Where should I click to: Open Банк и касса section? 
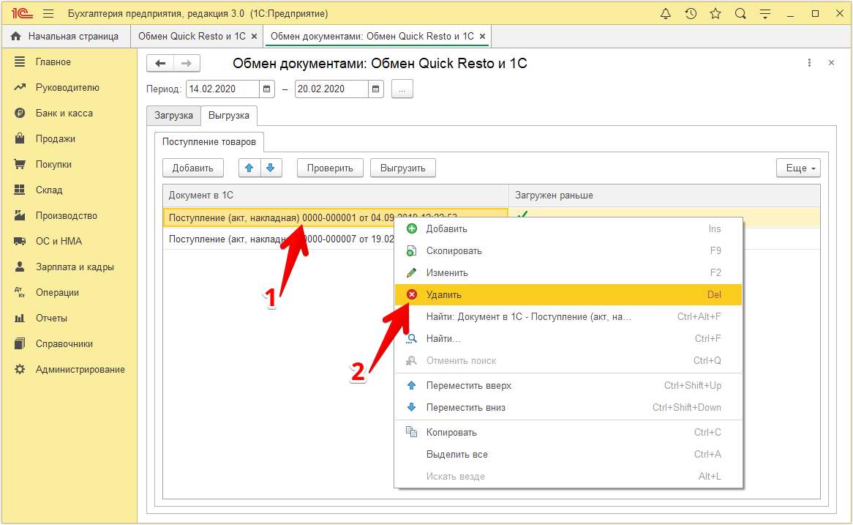69,113
